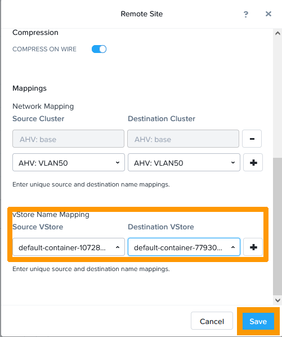
Task: Add the vStore name mapping with plus
Action: (253, 247)
